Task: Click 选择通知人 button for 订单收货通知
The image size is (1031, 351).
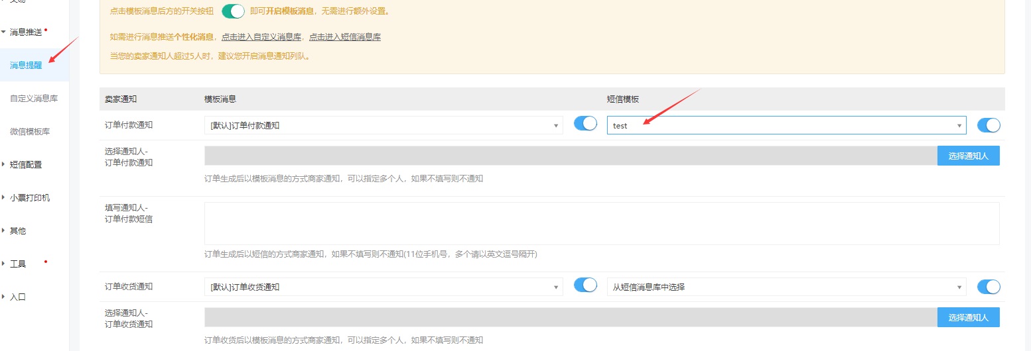Action: tap(968, 317)
